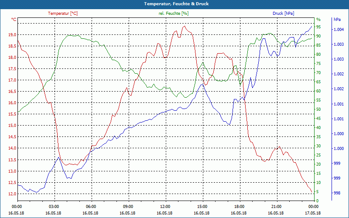Click the '16,0' temperature axis value
The image size is (349, 218).
13,103
